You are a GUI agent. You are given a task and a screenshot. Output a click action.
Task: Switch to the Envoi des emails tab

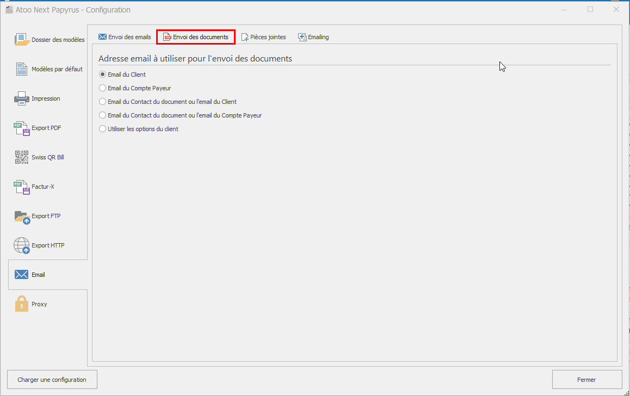click(125, 37)
